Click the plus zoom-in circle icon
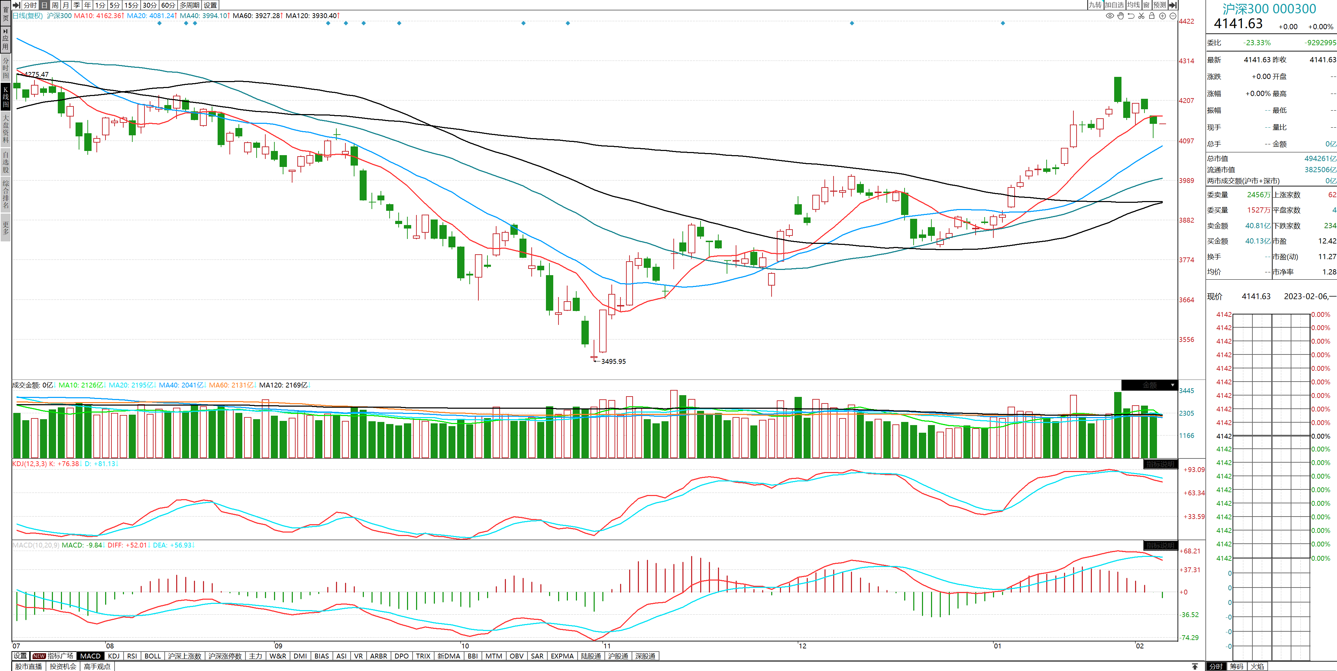 coord(1163,16)
